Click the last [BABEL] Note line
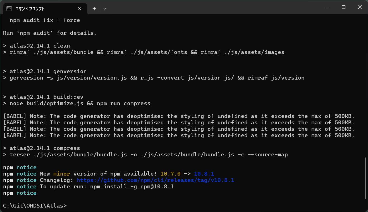 tap(179, 135)
